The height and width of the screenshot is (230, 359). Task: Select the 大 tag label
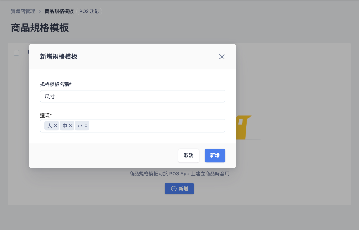(50, 126)
